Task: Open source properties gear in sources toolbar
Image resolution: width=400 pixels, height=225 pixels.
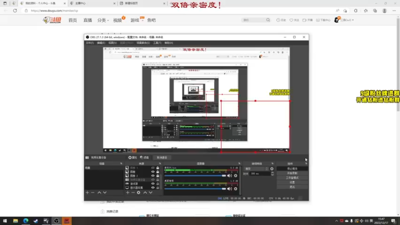Action: pyautogui.click(x=138, y=192)
